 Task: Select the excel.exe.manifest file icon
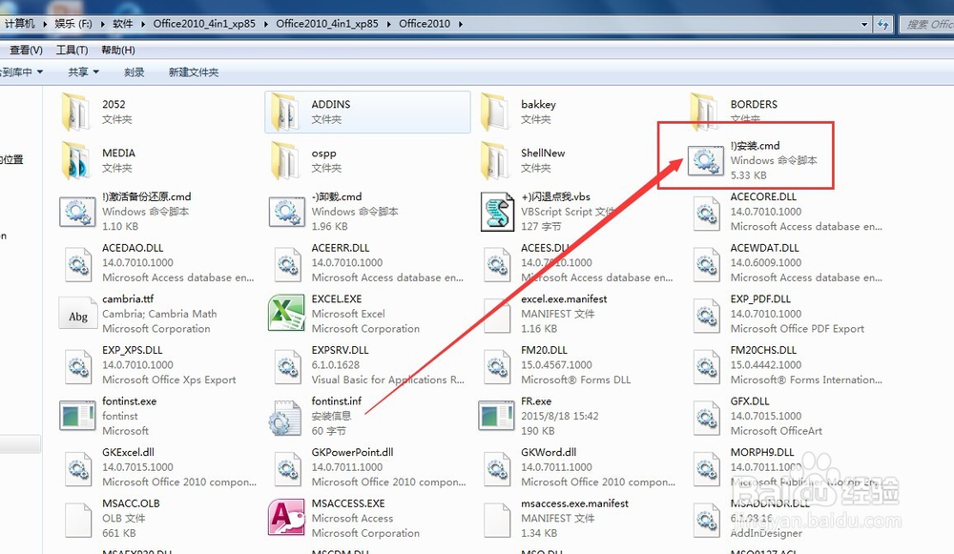pyautogui.click(x=497, y=315)
